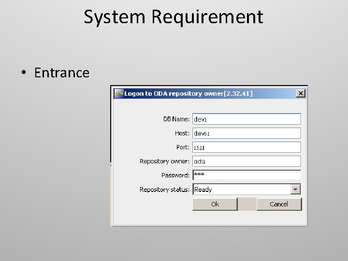Close the Logon to ODA dialog
The height and width of the screenshot is (261, 348).
click(301, 93)
